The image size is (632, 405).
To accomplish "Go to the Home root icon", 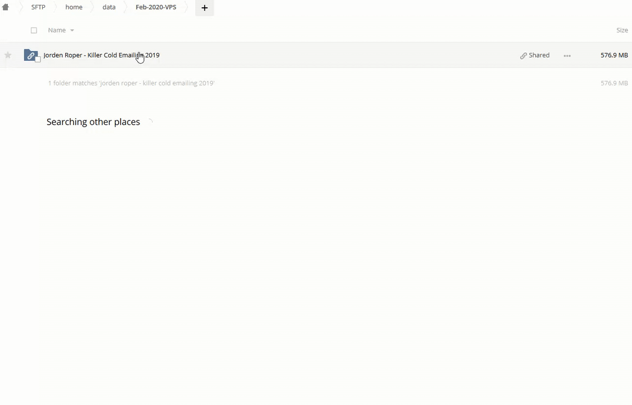I will tap(6, 7).
